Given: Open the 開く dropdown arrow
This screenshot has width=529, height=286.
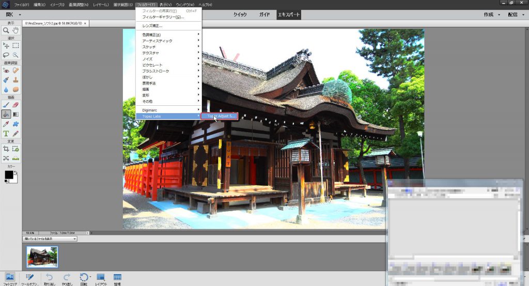Looking at the screenshot, I should (20, 15).
